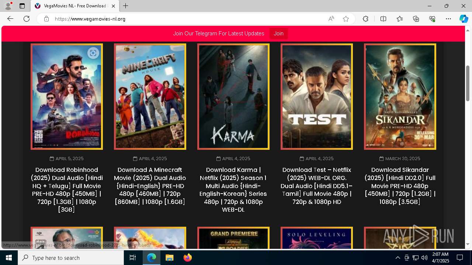The width and height of the screenshot is (472, 265).
Task: Show hidden system tray icons
Action: (x=398, y=258)
